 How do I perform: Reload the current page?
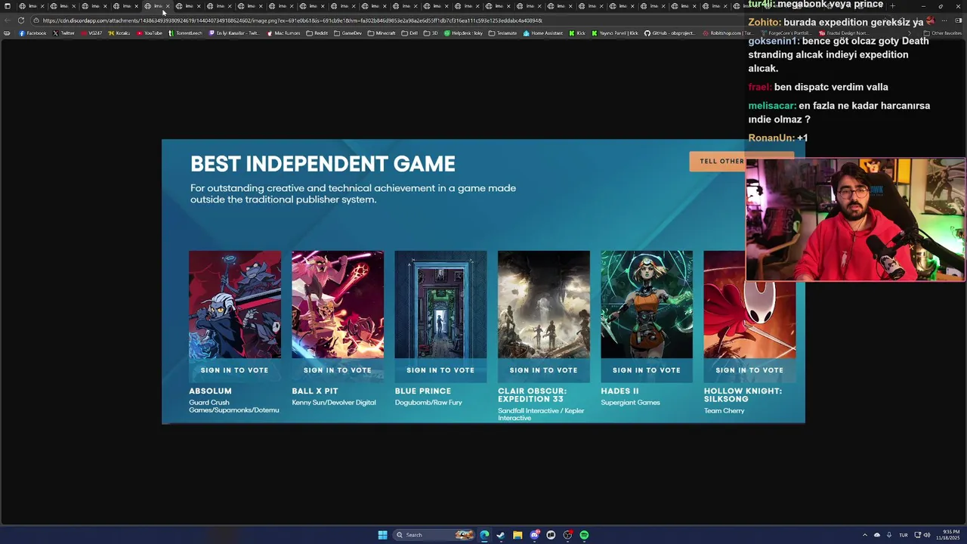20,20
